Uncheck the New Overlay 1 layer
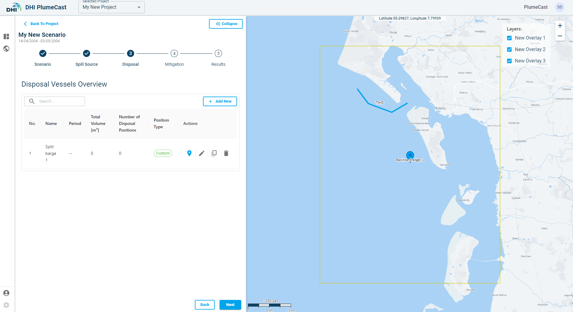 click(509, 38)
